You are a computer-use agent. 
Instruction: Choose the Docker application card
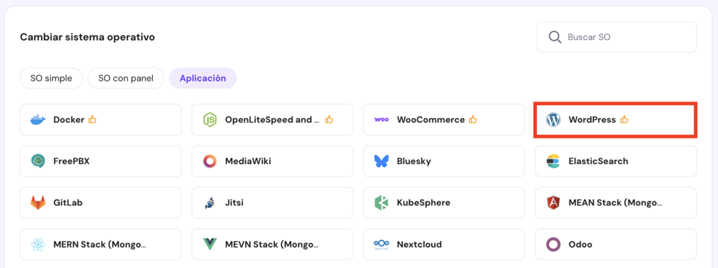(101, 119)
